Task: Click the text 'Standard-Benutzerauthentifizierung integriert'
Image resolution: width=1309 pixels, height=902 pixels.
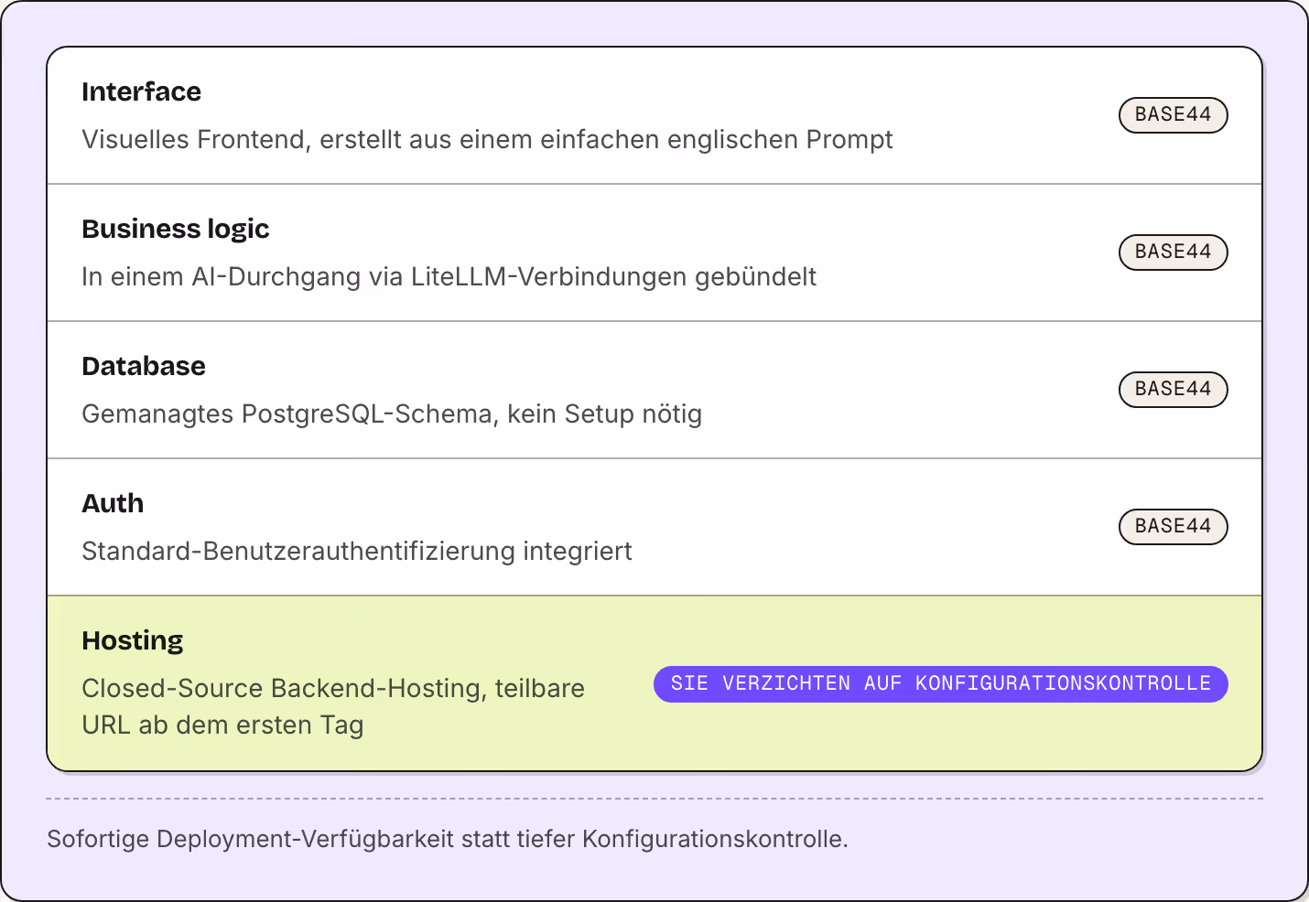Action: [x=357, y=552]
